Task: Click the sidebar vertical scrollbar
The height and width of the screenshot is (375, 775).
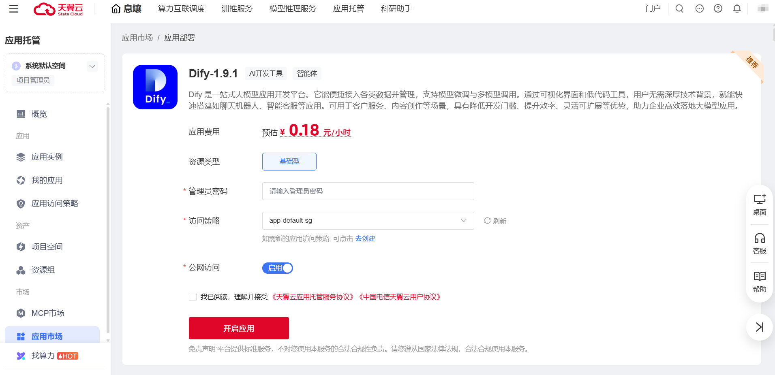Action: click(108, 221)
